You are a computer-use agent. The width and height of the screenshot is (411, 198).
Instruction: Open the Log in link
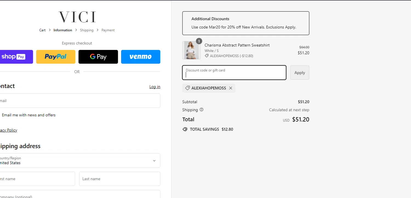coord(155,87)
